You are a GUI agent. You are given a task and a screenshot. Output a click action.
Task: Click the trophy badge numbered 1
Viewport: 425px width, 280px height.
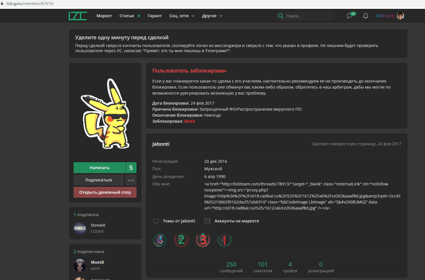click(224, 240)
